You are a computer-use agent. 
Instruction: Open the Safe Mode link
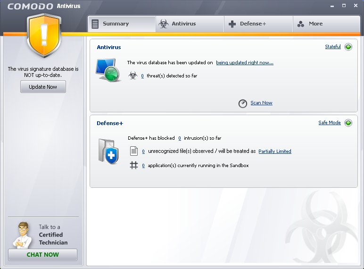[330, 122]
